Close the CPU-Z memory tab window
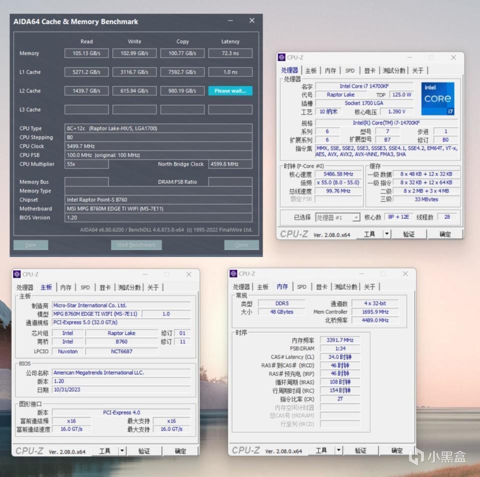 pyautogui.click(x=405, y=274)
